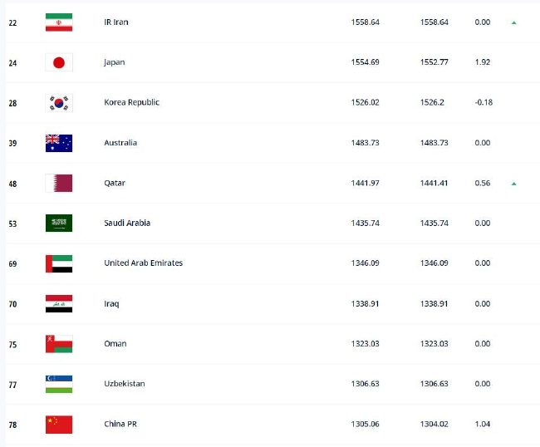Click the Iraq flag icon

(x=58, y=303)
